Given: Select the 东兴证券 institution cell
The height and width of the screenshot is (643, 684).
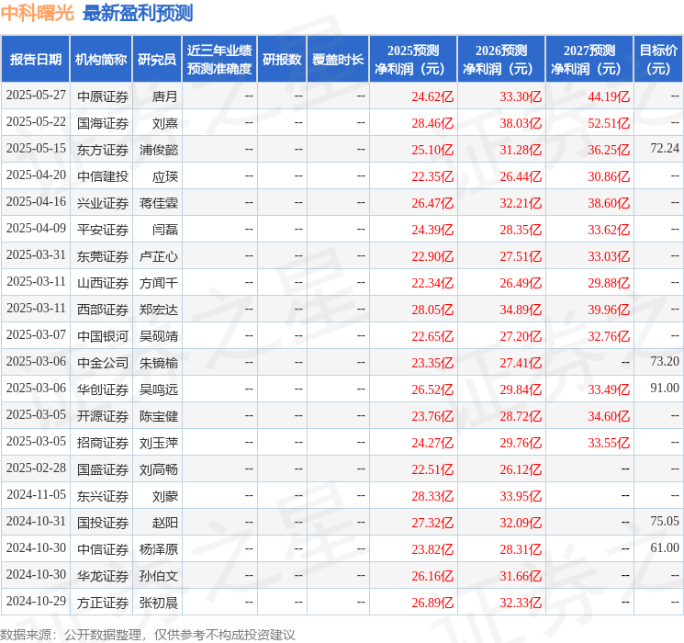Looking at the screenshot, I should tap(103, 496).
